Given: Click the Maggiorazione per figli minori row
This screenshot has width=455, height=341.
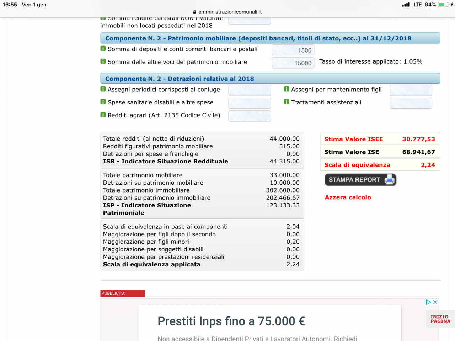Looking at the screenshot, I should pos(202,242).
